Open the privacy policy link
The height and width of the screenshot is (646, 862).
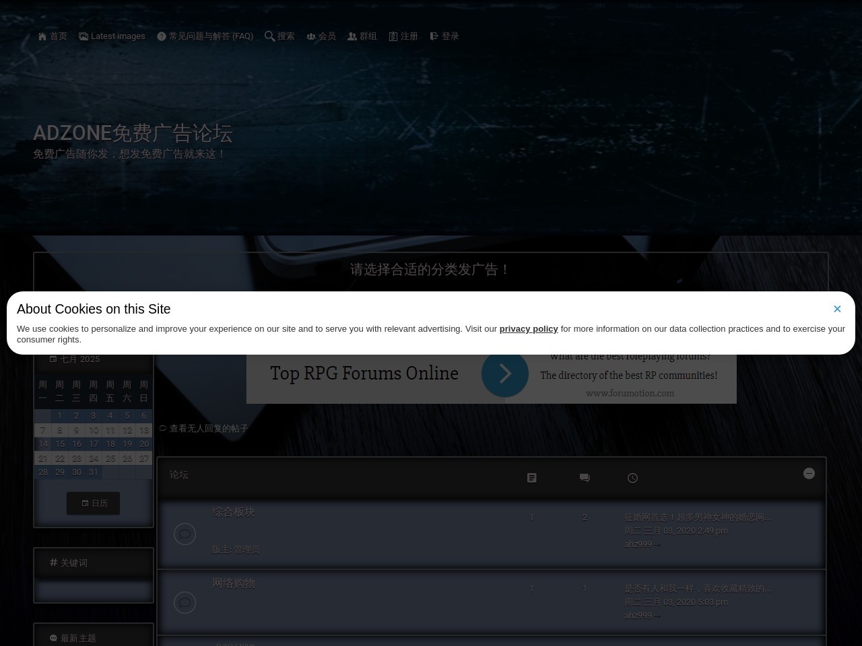pyautogui.click(x=528, y=329)
